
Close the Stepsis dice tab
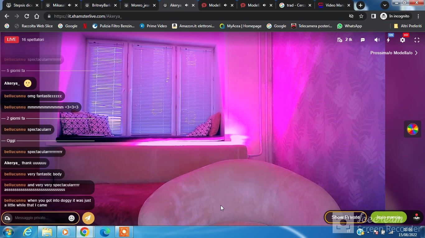[37, 5]
